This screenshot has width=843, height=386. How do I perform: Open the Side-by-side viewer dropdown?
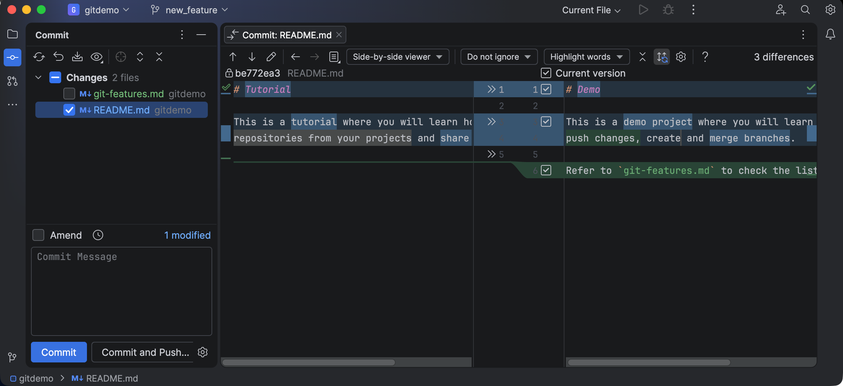click(398, 57)
